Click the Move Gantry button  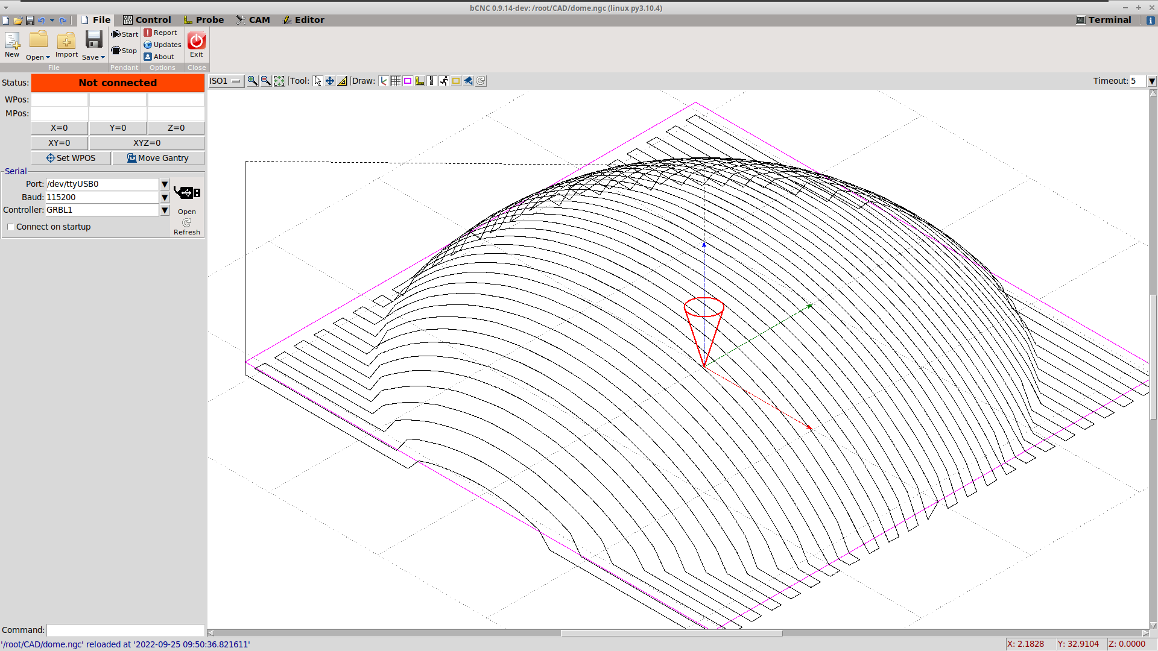click(x=158, y=158)
